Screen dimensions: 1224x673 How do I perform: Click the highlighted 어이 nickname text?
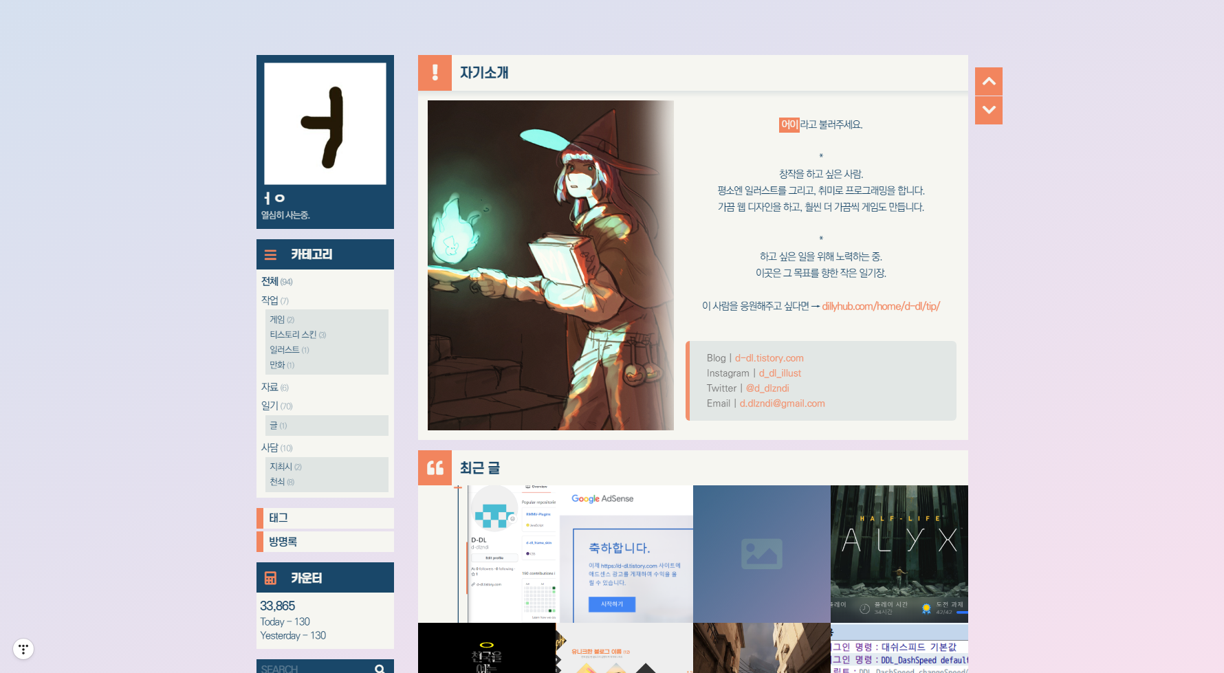coord(789,124)
